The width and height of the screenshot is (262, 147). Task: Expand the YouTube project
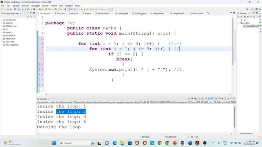2,42
